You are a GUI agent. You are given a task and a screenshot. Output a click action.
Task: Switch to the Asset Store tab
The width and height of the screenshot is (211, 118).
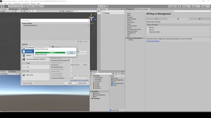tap(14, 9)
